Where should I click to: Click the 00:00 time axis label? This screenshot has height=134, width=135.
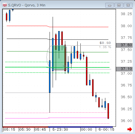click(87, 130)
